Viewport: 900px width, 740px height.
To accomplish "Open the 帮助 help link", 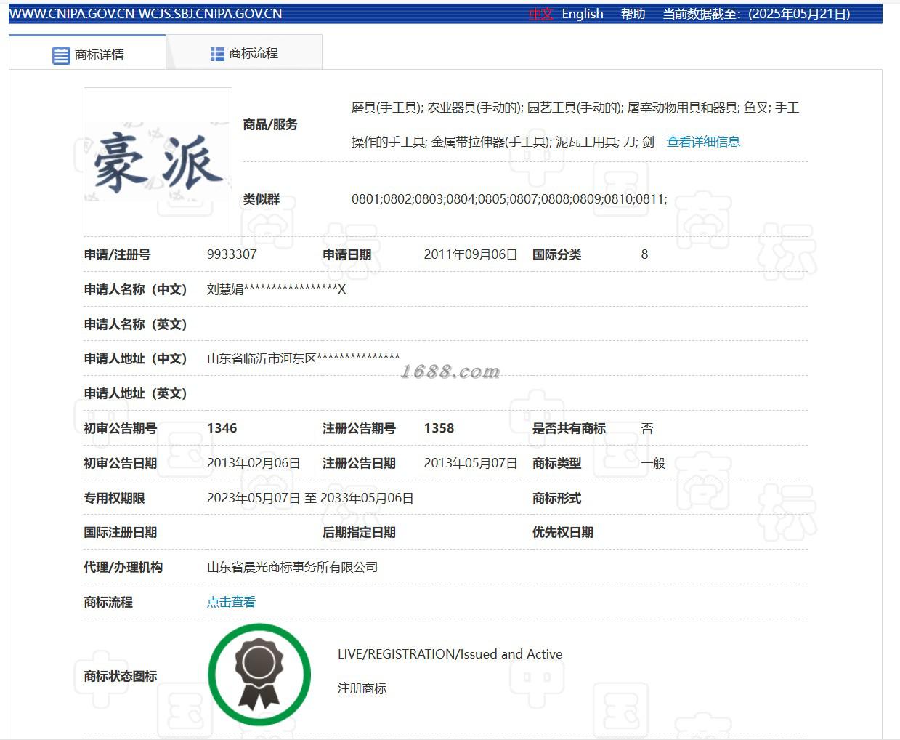I will point(633,14).
